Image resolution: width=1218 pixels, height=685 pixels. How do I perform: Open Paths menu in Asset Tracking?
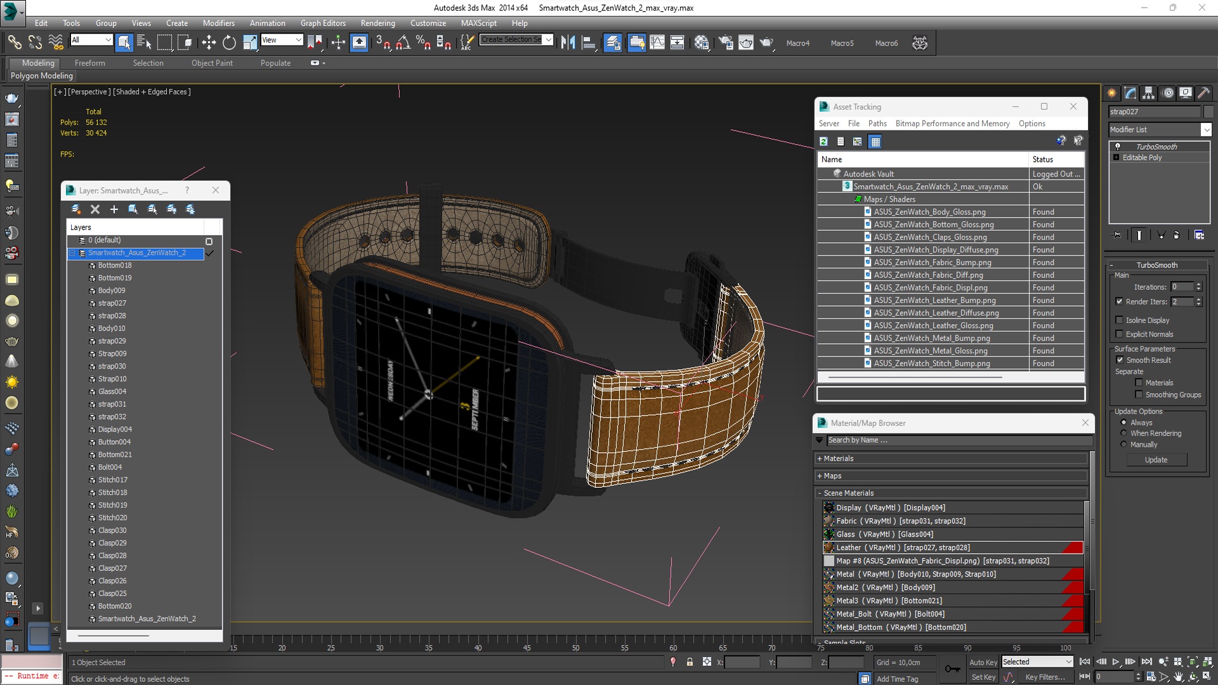[877, 124]
